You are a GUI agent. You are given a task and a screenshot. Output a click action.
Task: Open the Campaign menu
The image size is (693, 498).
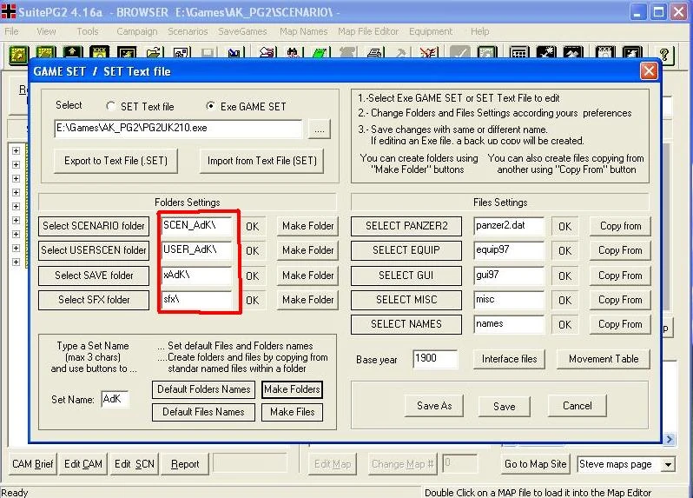pos(137,31)
